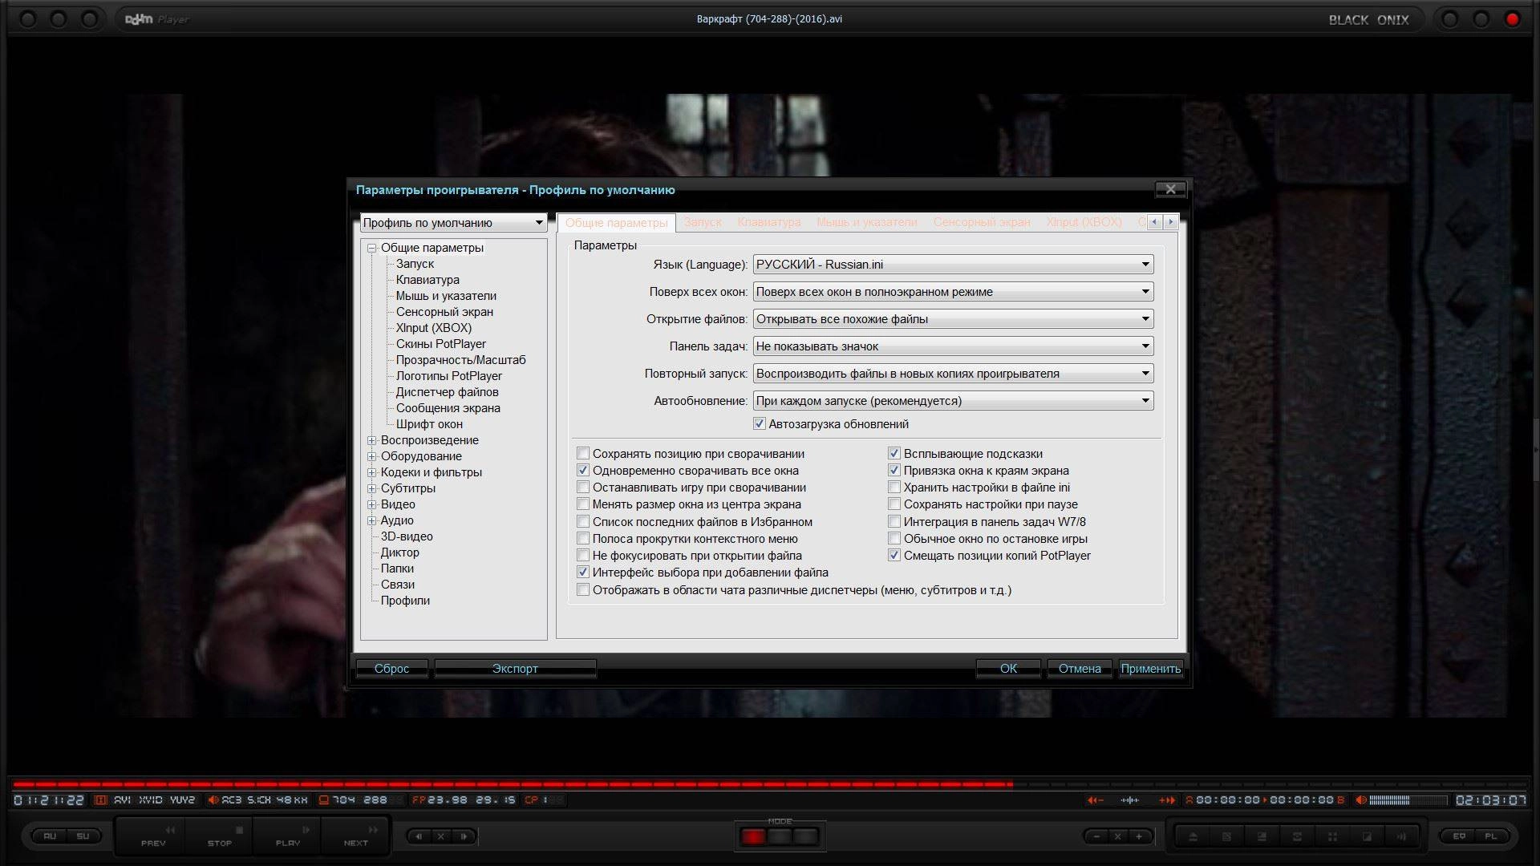This screenshot has height=866, width=1540.
Task: Uncheck Интерфейс выбора при добавлении файла
Action: (583, 573)
